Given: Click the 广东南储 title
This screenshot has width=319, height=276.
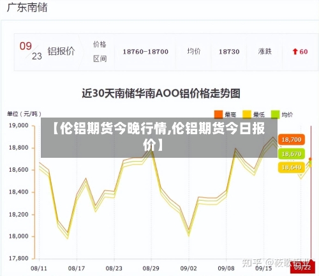Looking at the screenshot, I should click(27, 8).
